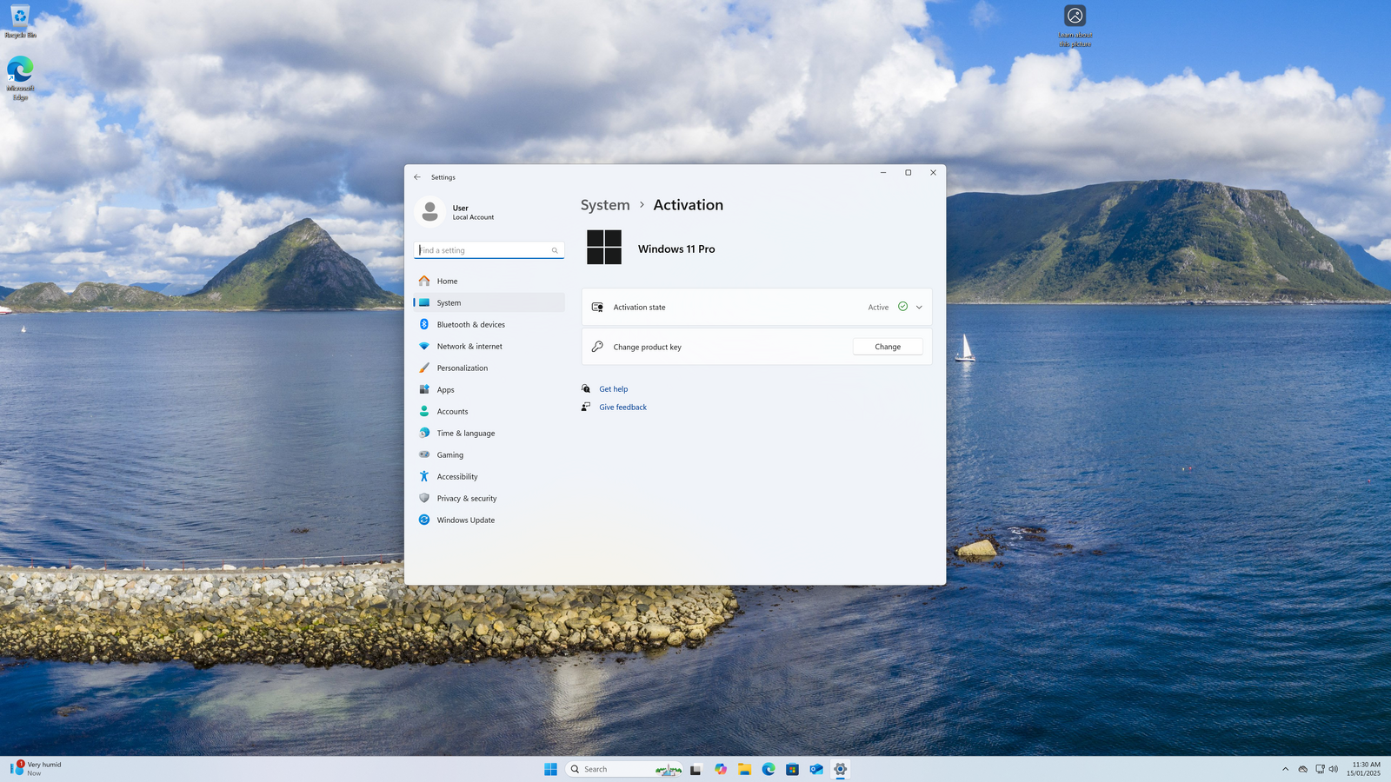1391x782 pixels.
Task: Click the Activation page title
Action: coord(688,205)
